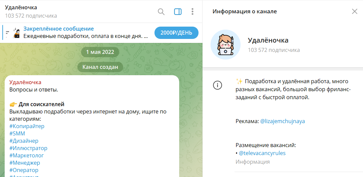This screenshot has height=177, width=363.
Task: Click the Удалёночка channel title in header
Action: pyautogui.click(x=21, y=8)
